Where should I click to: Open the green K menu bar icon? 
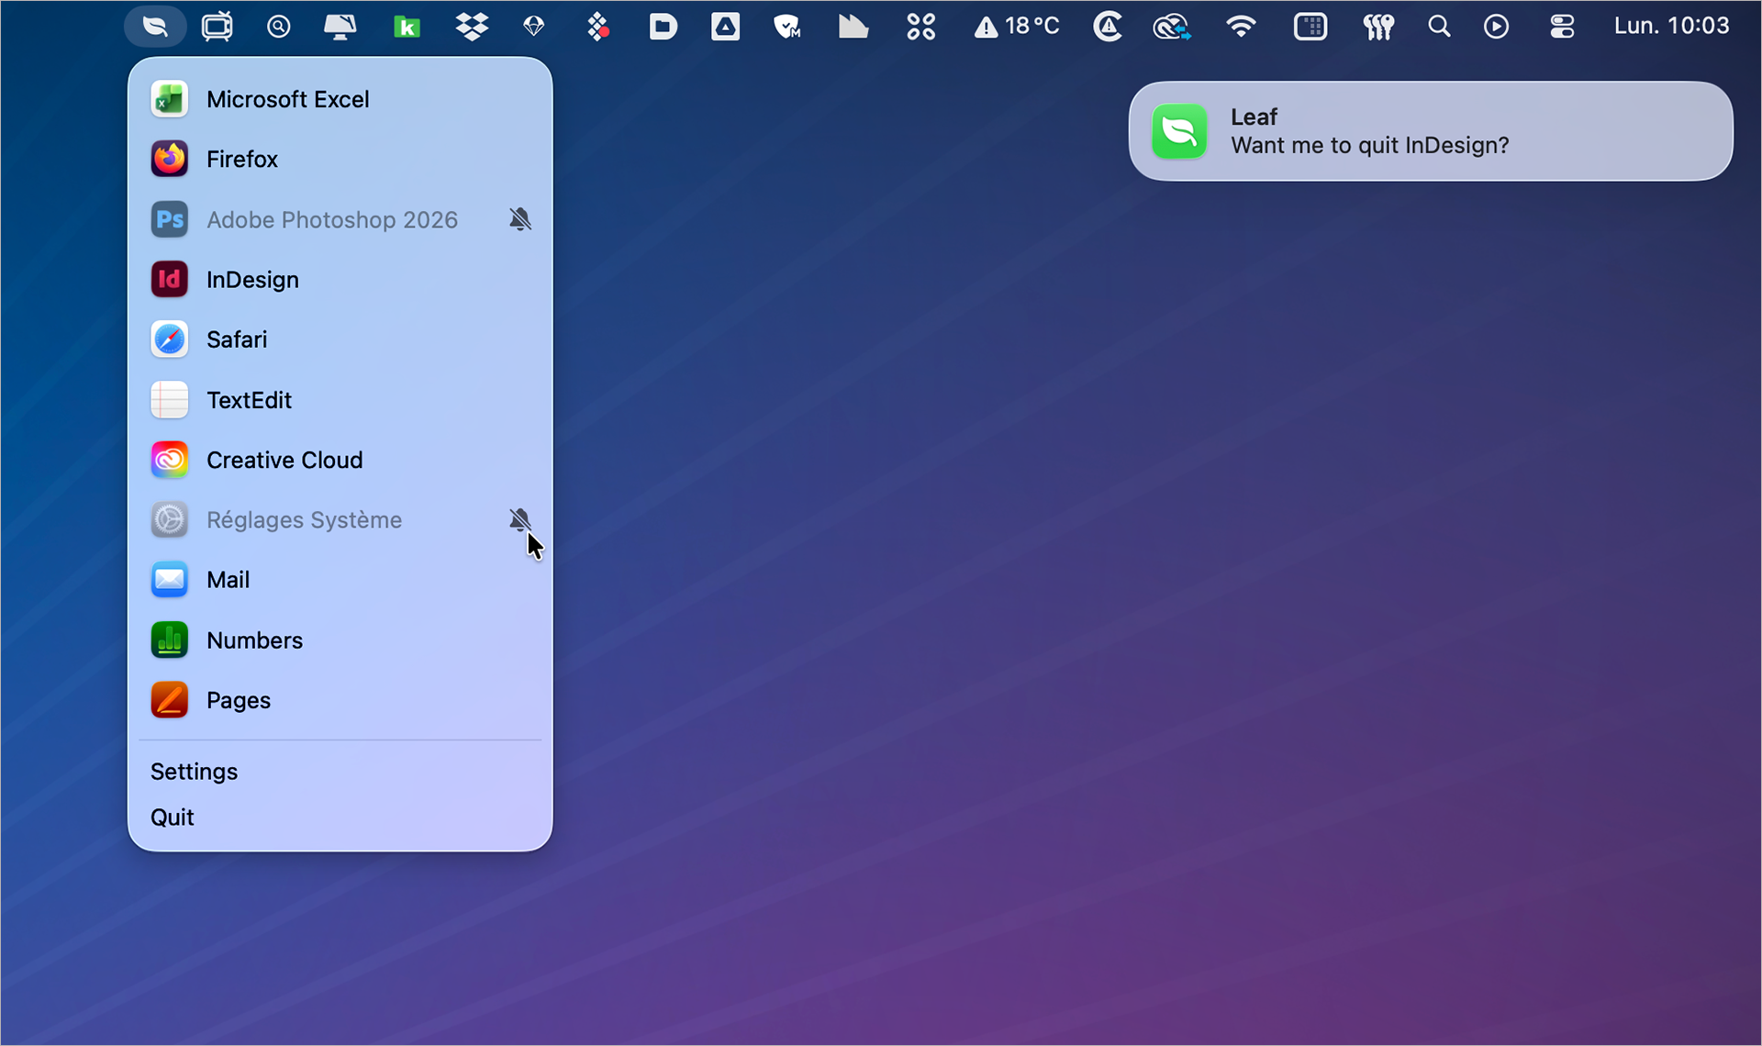click(407, 27)
